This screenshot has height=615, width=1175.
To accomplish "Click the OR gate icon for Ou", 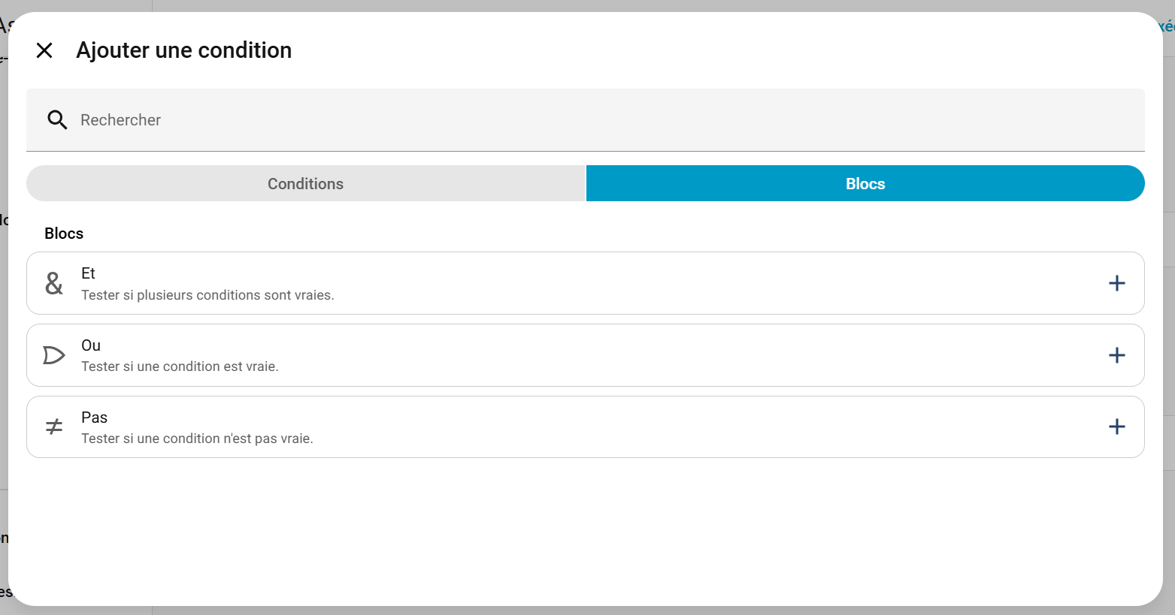I will (54, 355).
